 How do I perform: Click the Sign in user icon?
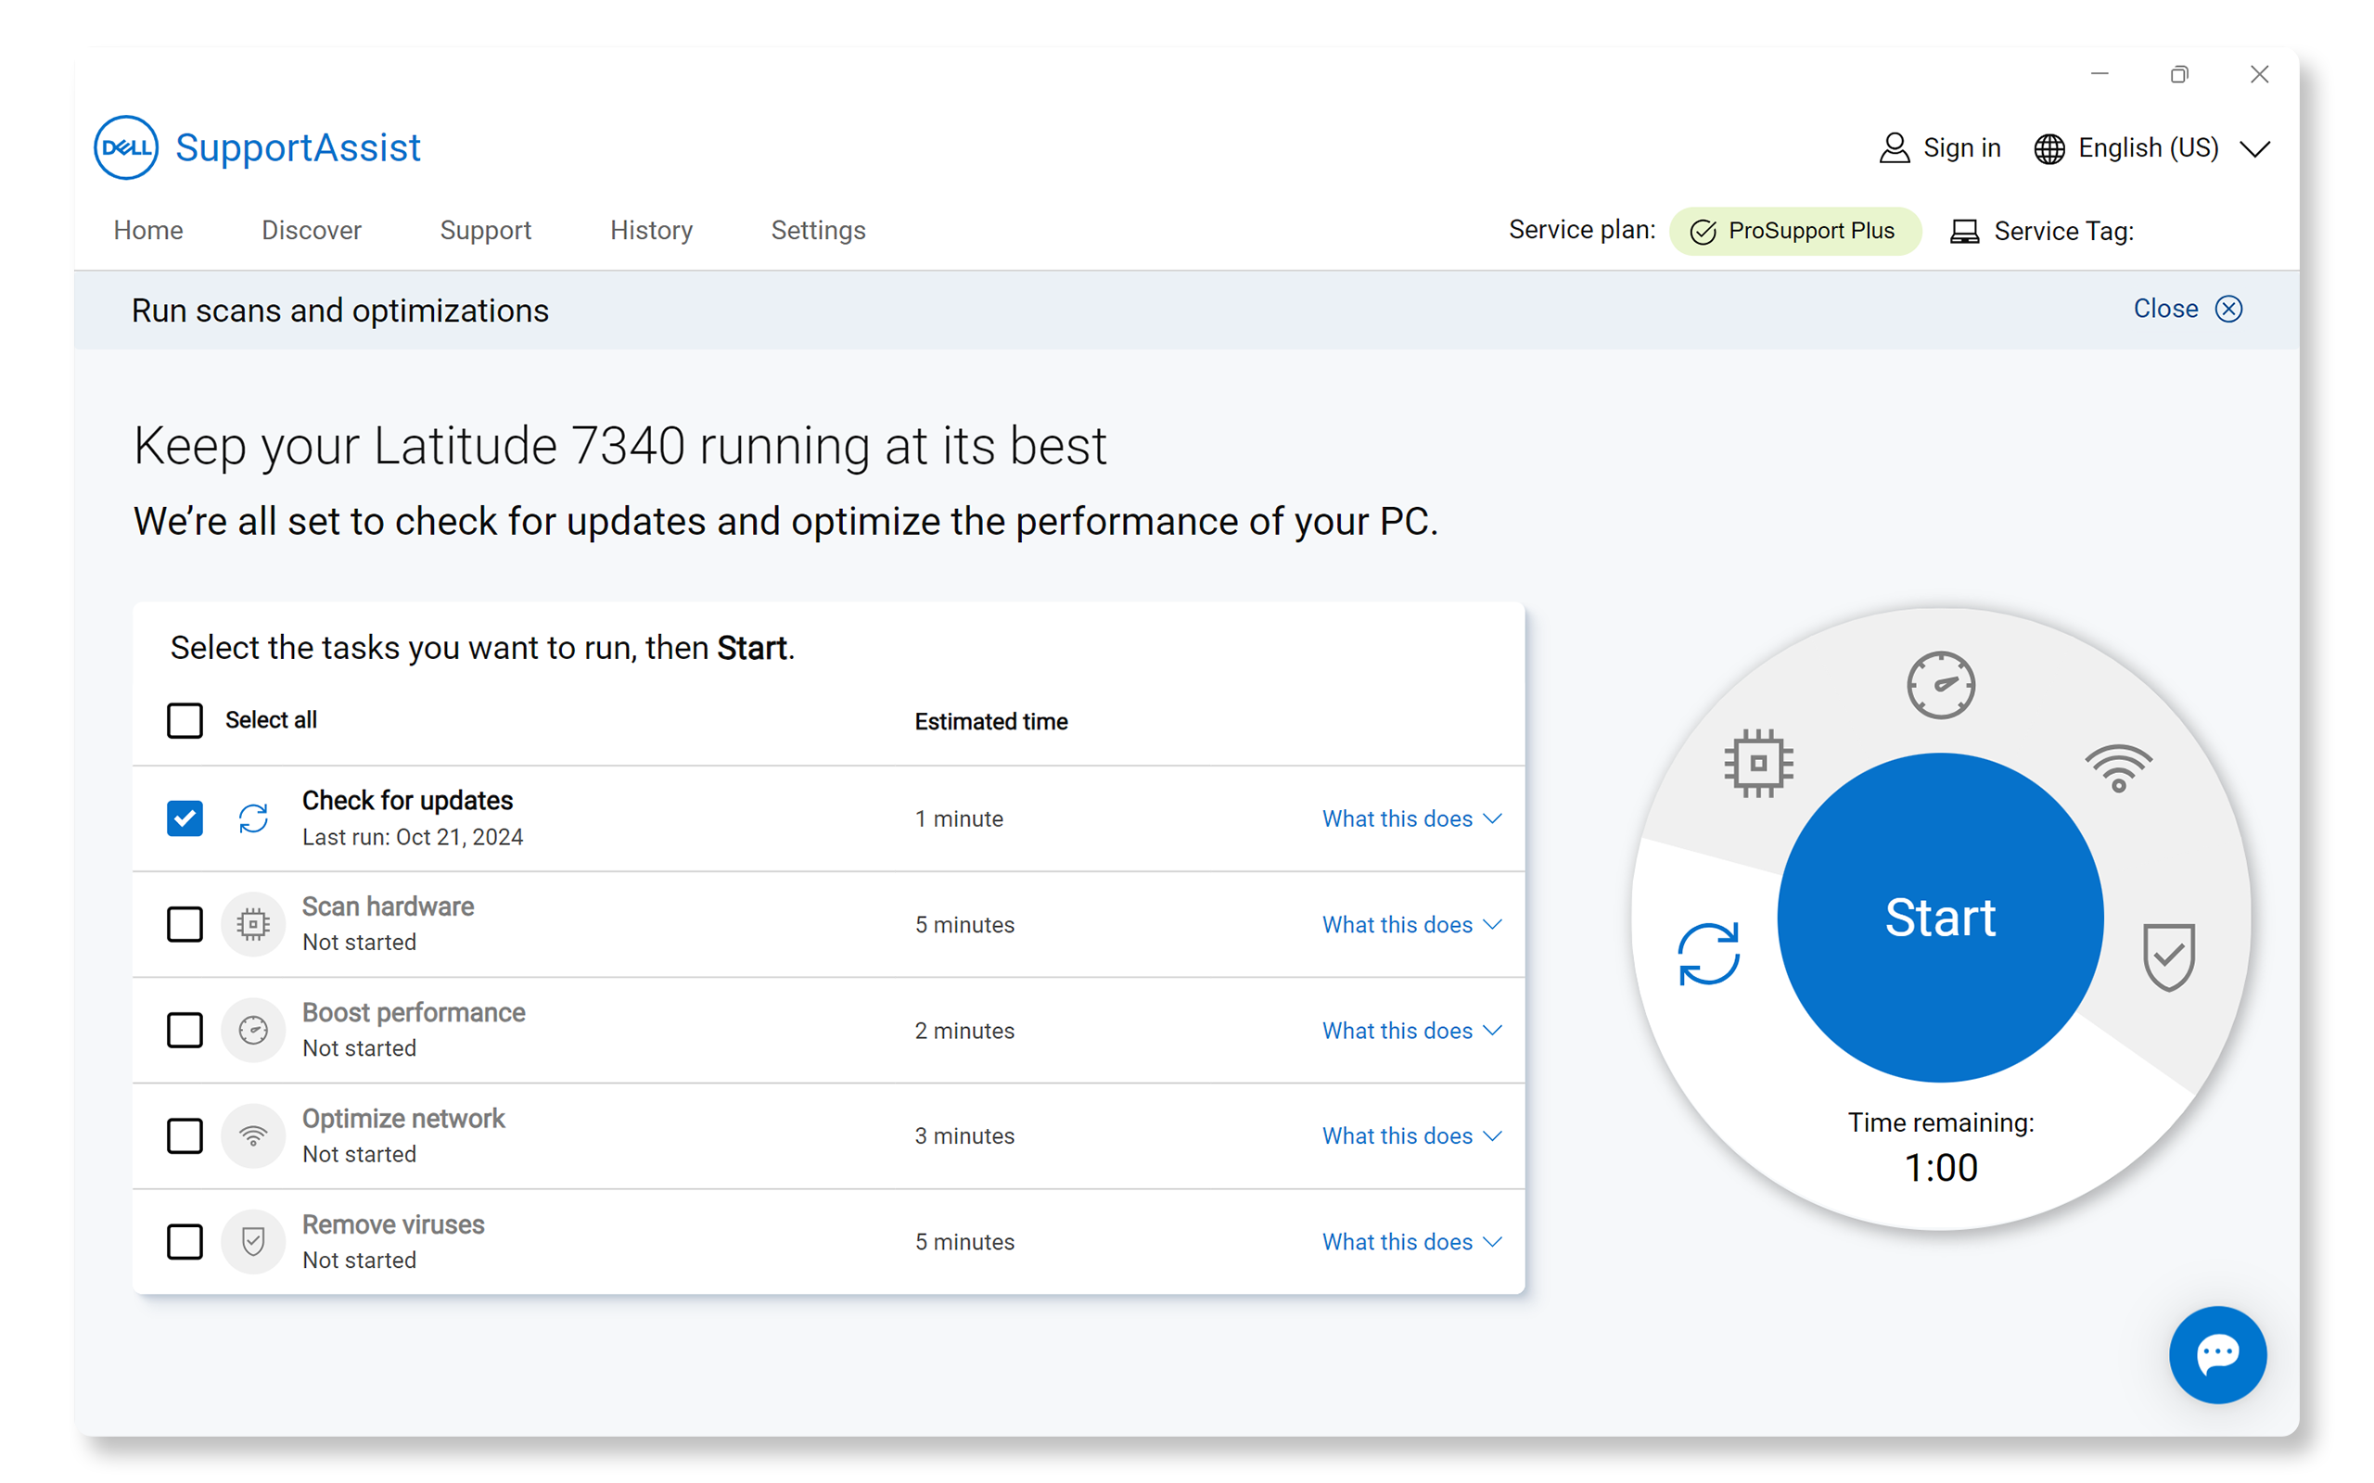[x=1894, y=148]
